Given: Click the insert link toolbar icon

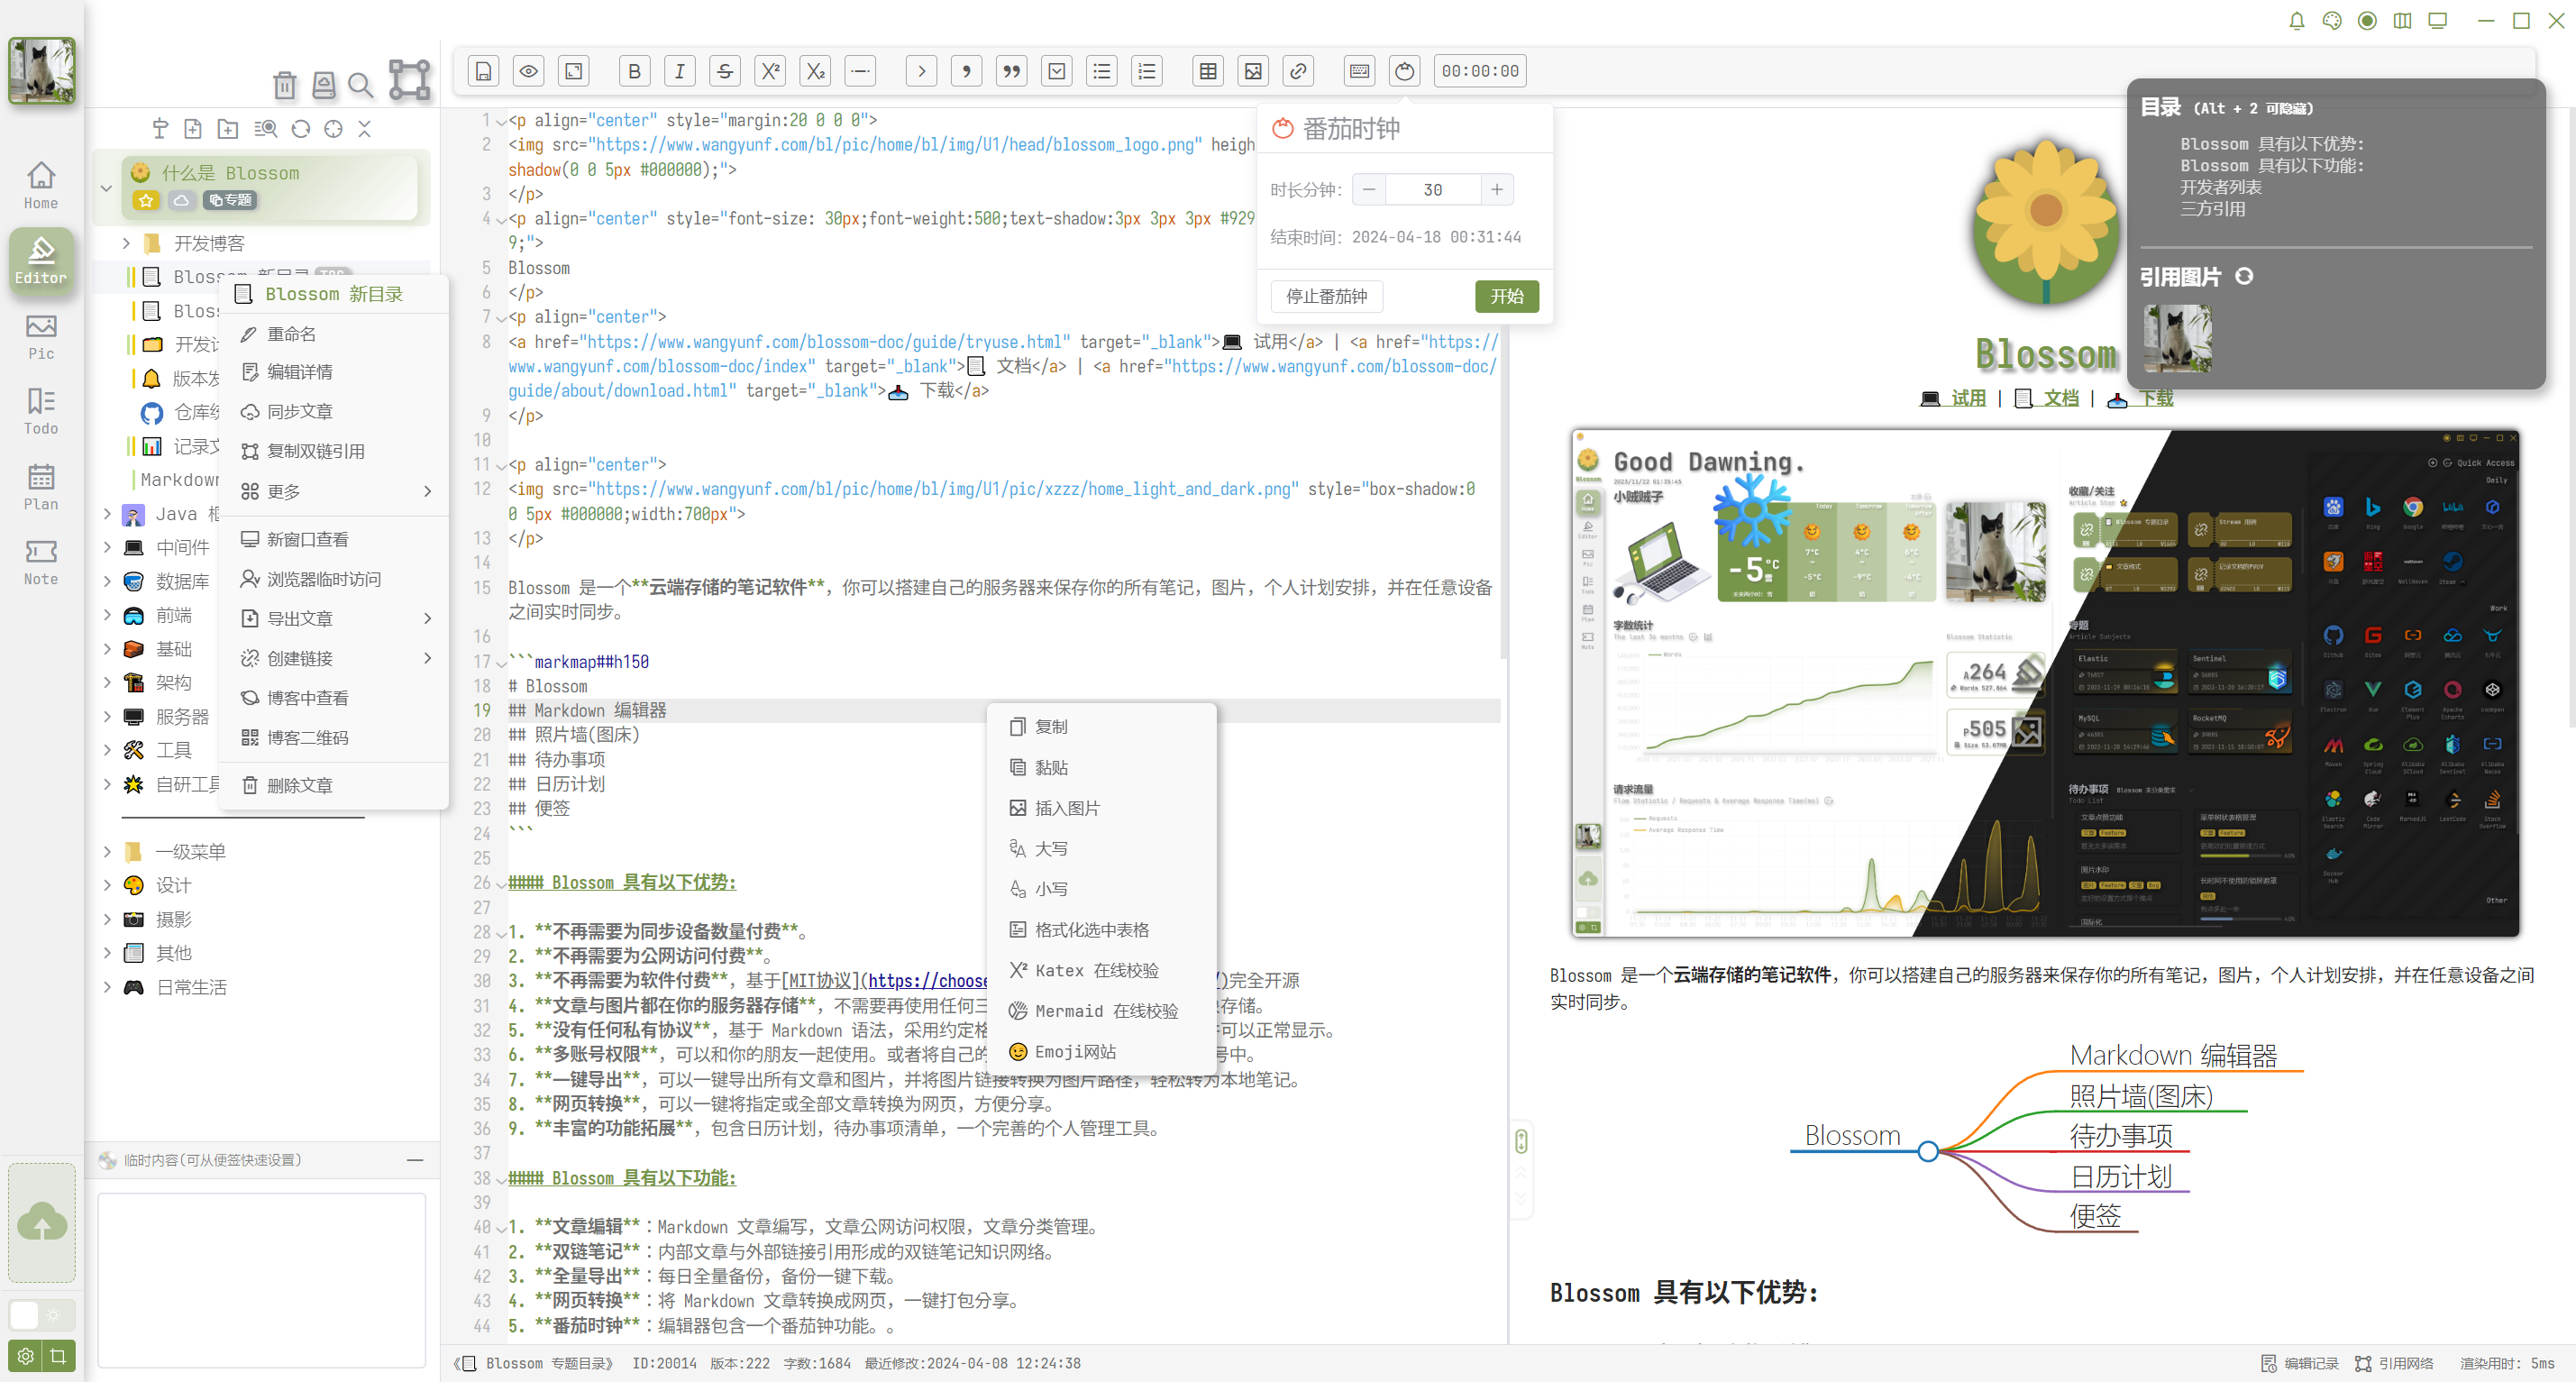Looking at the screenshot, I should pyautogui.click(x=1298, y=71).
